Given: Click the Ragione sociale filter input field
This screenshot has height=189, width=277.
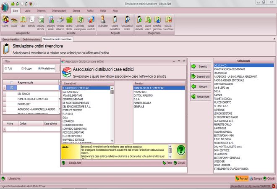Looking at the screenshot, I should coord(38,88).
